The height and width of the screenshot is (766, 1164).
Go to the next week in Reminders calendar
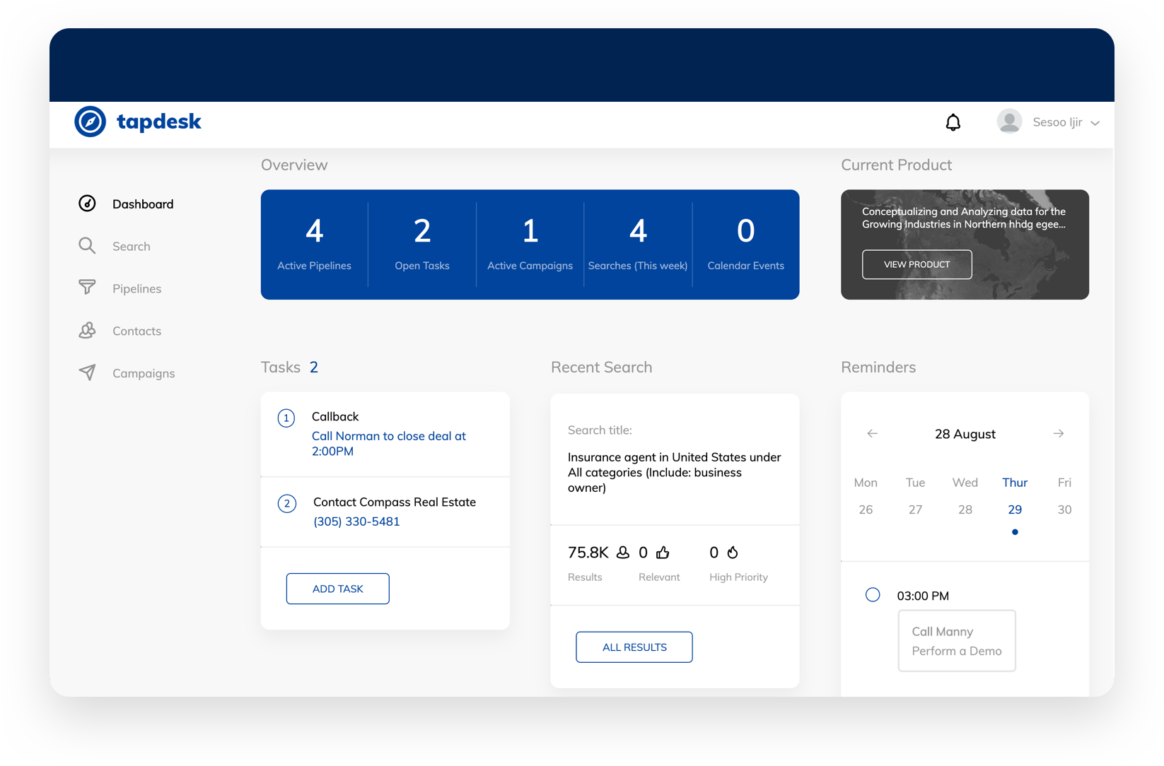[x=1059, y=433]
